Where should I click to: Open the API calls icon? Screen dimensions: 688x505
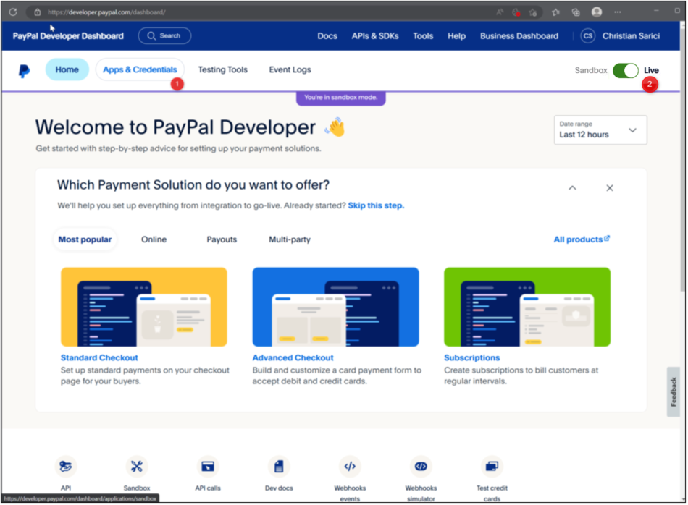pos(208,467)
